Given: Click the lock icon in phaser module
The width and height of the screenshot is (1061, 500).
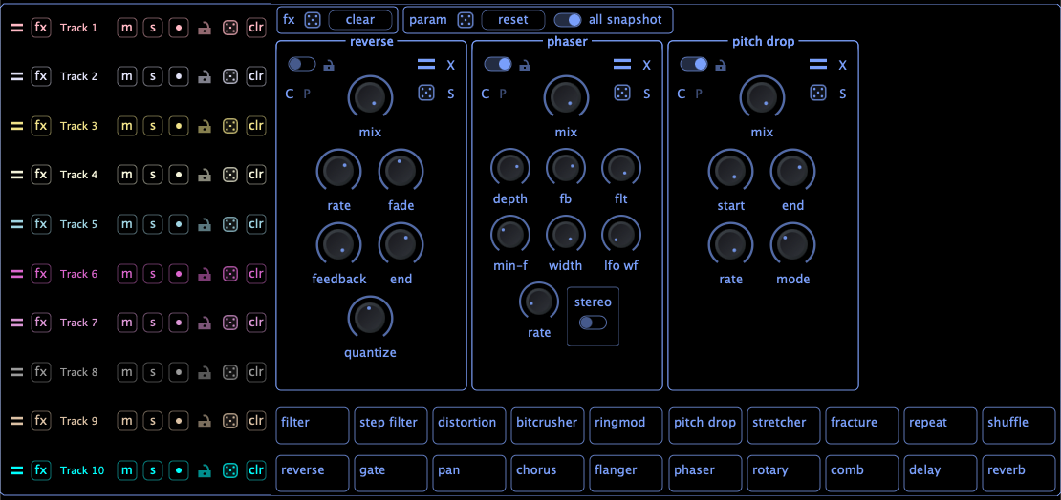Looking at the screenshot, I should [x=525, y=65].
